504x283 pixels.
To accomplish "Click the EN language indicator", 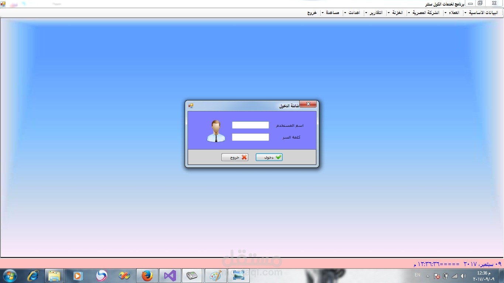I will [x=417, y=275].
